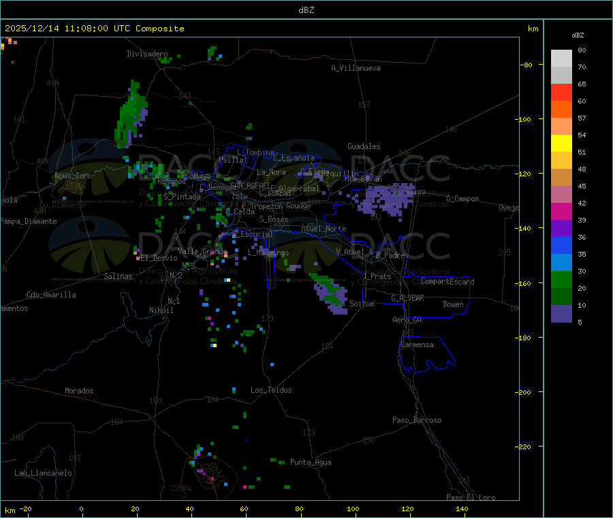The width and height of the screenshot is (613, 518).
Task: Click the G_Campos place label
Action: click(x=462, y=199)
